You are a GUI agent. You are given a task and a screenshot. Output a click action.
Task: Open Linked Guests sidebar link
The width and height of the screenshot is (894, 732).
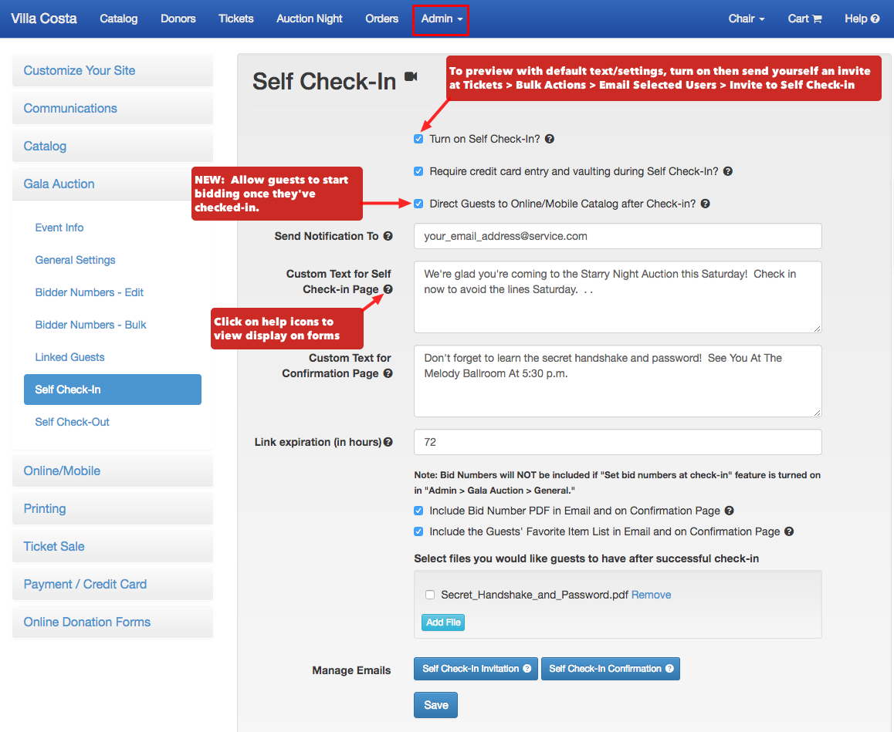click(70, 358)
